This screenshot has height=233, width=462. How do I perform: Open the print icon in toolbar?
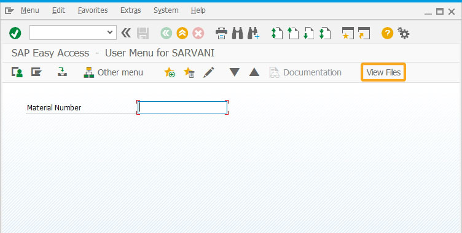(221, 33)
